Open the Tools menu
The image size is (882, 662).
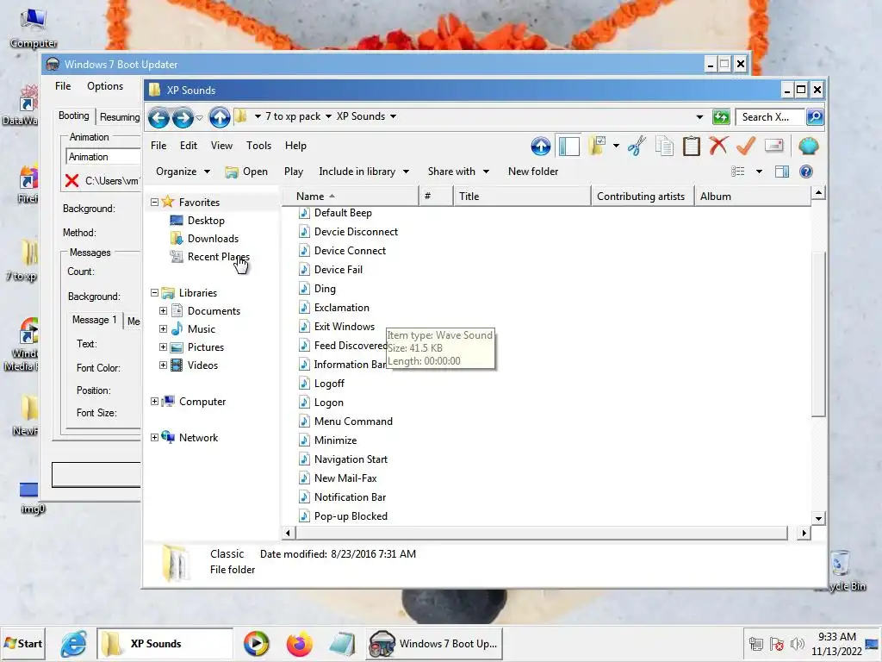258,146
